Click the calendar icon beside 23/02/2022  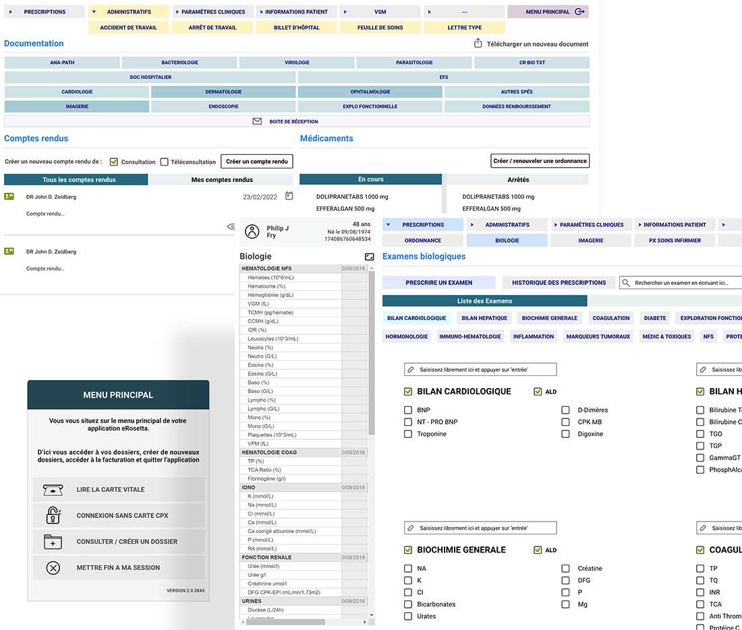[x=289, y=196]
